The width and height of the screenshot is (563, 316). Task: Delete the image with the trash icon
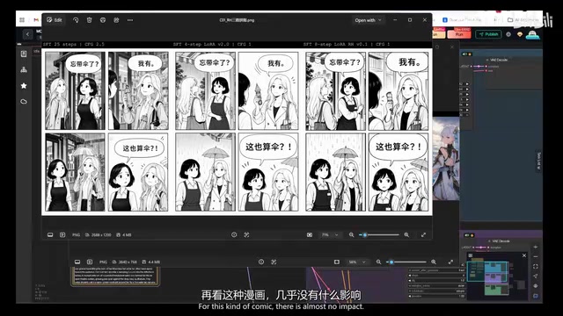coord(90,20)
